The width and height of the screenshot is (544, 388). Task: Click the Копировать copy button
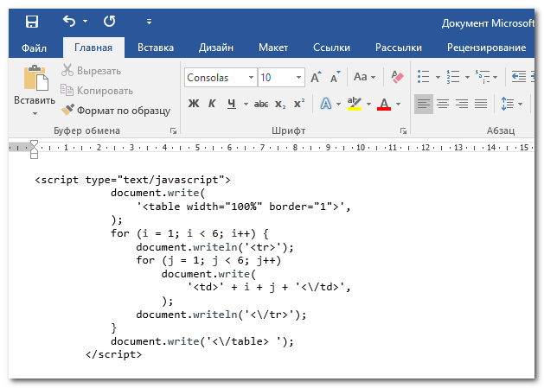click(97, 91)
